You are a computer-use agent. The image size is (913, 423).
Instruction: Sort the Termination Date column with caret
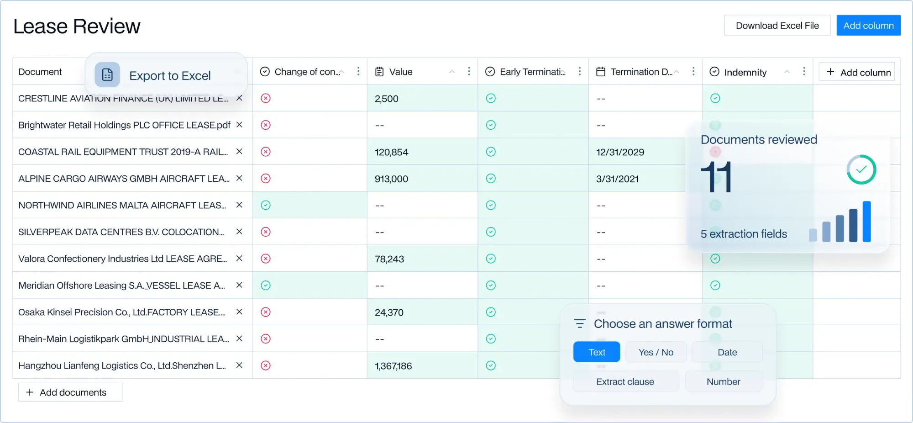click(677, 72)
